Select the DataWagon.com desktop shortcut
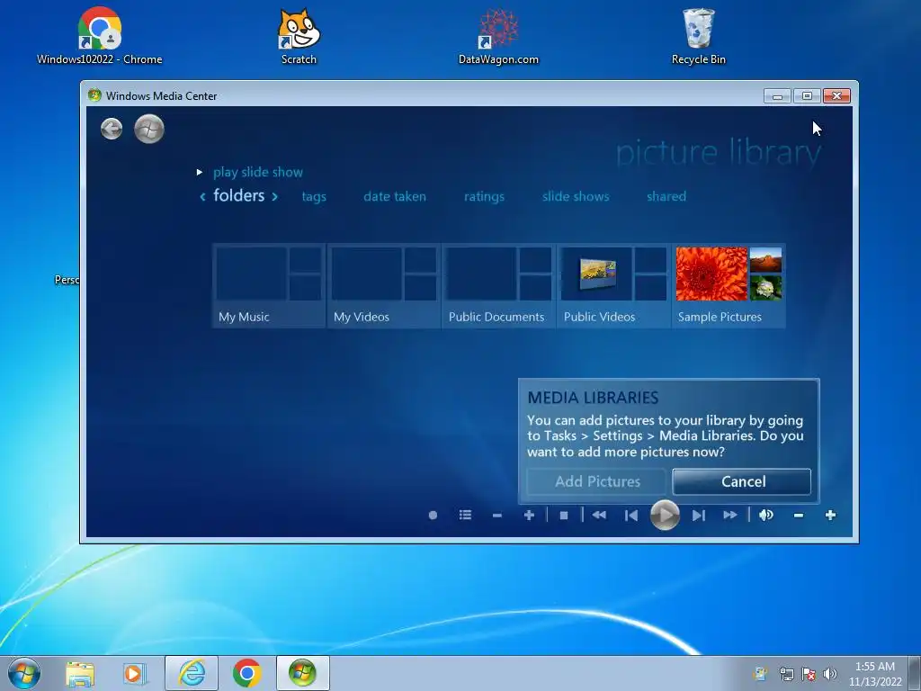 [x=498, y=36]
